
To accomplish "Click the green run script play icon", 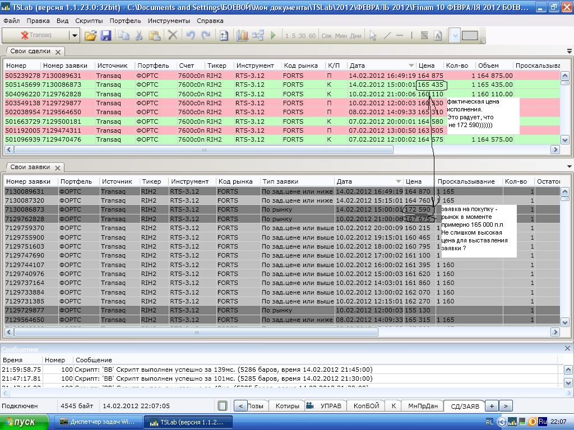I will (x=273, y=35).
